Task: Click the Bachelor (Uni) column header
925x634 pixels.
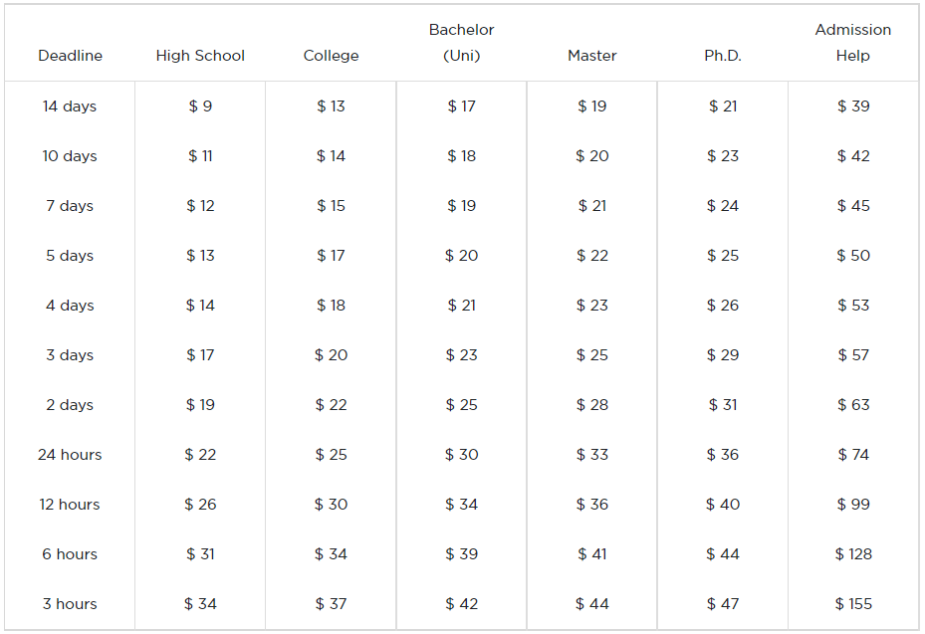Action: point(461,43)
